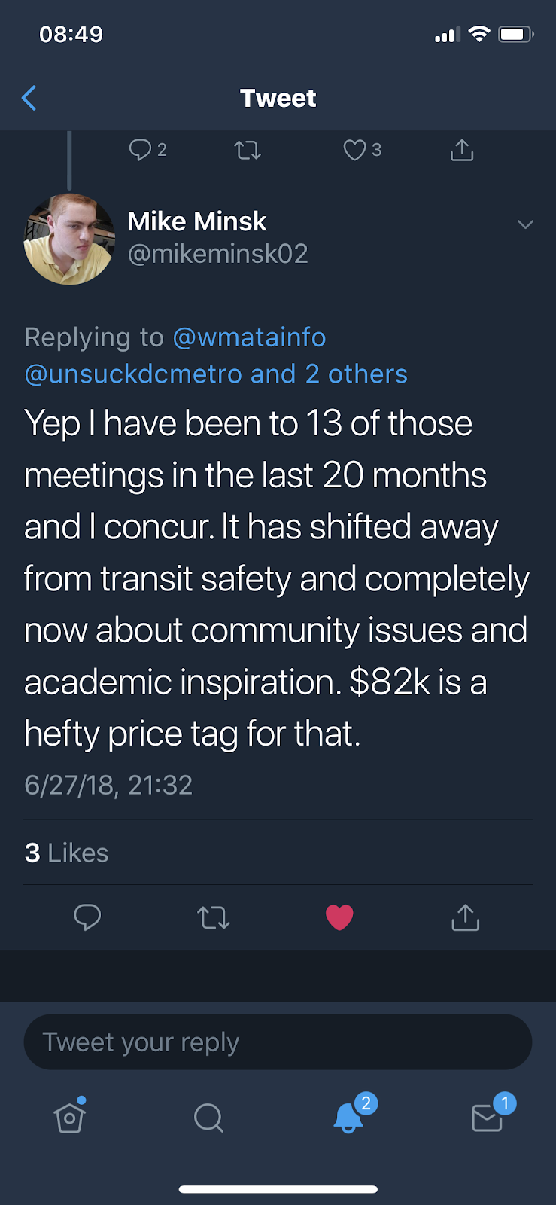Image resolution: width=556 pixels, height=1205 pixels.
Task: Expand the tweet options chevron
Action: click(x=525, y=224)
